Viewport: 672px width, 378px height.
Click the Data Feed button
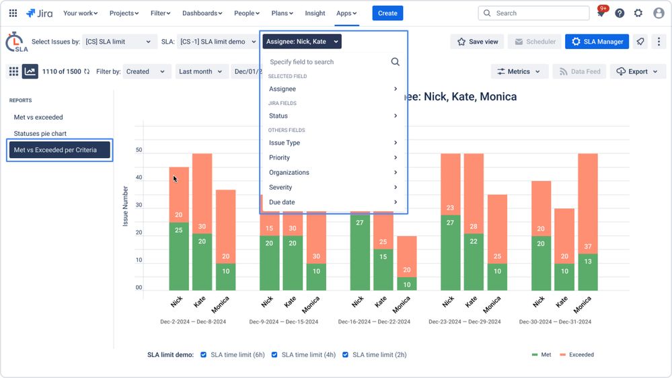point(579,71)
